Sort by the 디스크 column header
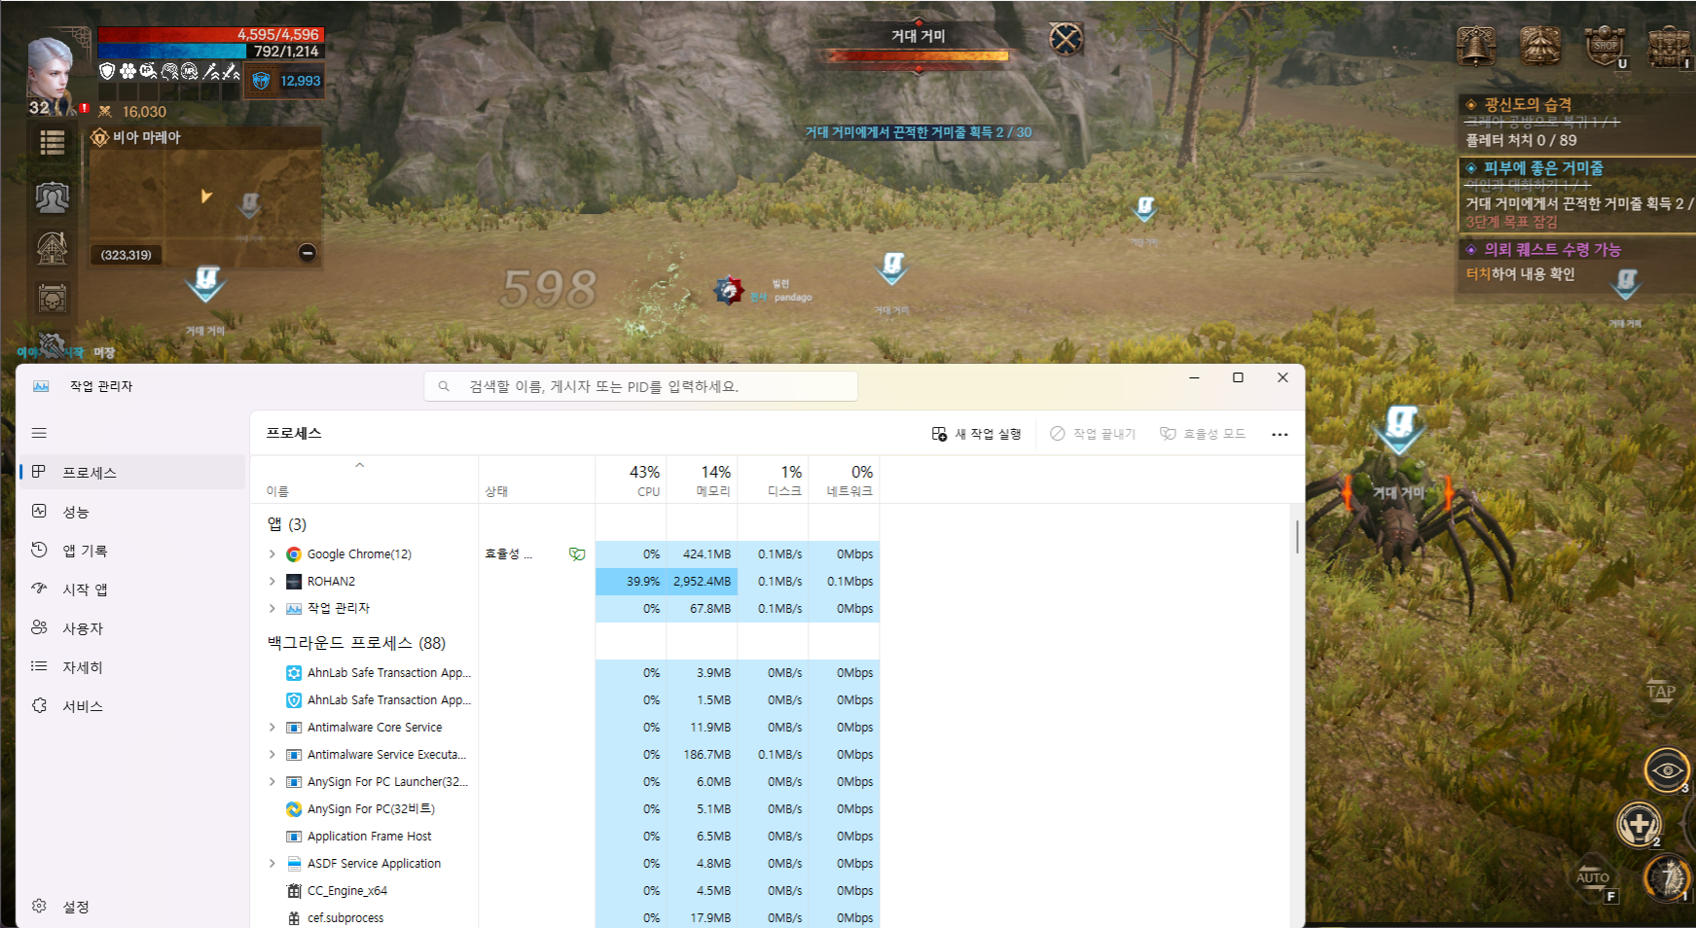 point(773,480)
